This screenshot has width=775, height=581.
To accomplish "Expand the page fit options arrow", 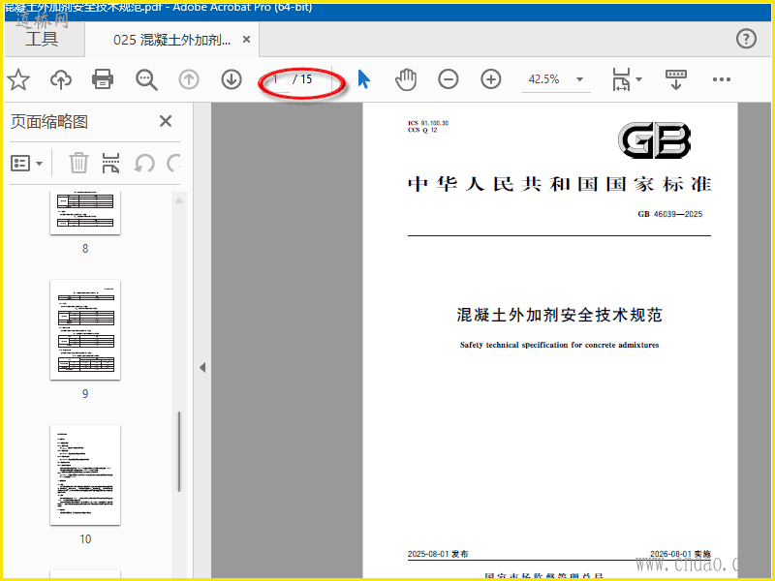I will (x=638, y=79).
